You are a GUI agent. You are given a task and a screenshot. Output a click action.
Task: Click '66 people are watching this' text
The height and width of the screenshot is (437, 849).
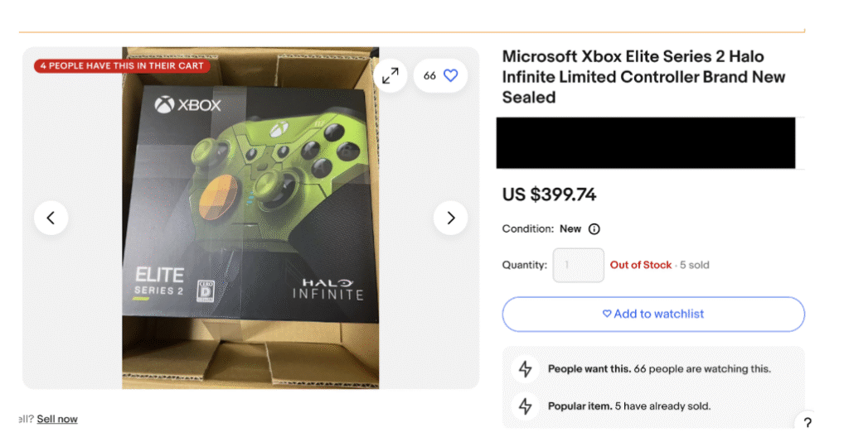[701, 369]
